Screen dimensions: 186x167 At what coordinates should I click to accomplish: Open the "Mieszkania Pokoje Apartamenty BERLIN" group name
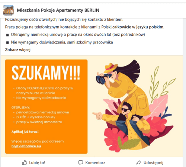click(x=58, y=10)
